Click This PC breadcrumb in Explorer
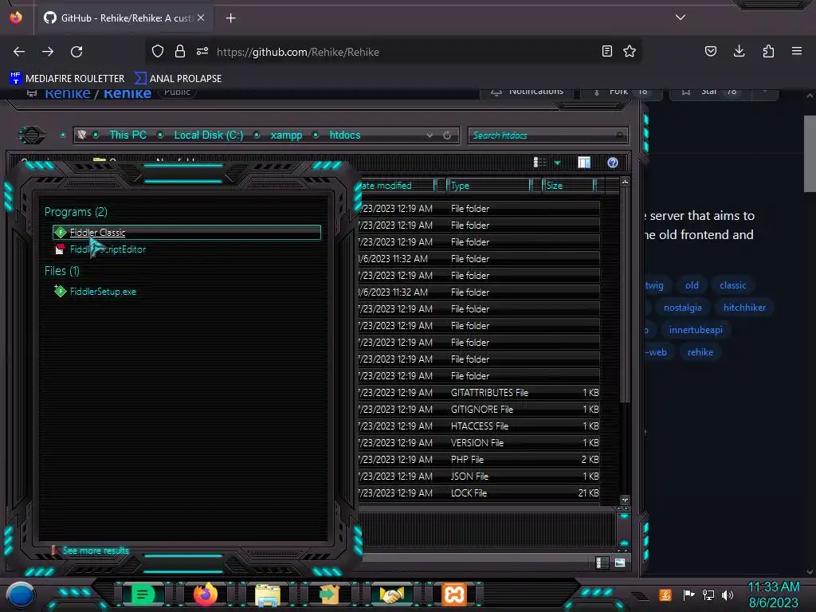Image resolution: width=816 pixels, height=612 pixels. click(x=128, y=135)
